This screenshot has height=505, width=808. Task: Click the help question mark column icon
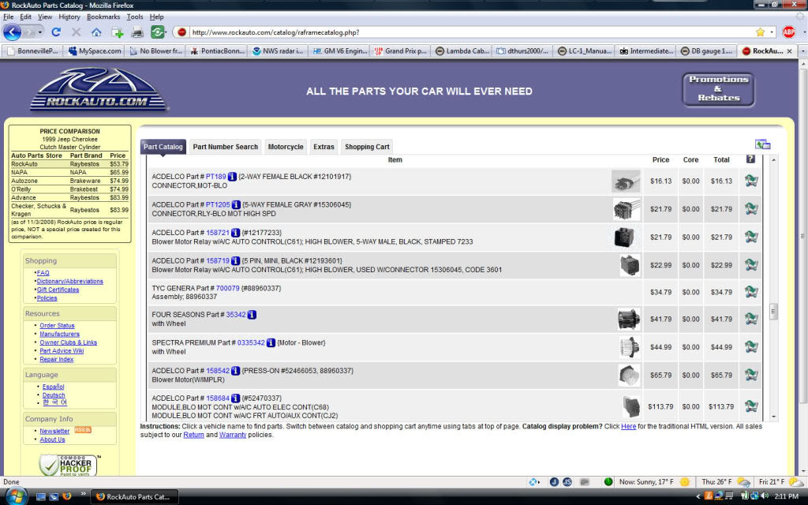(x=750, y=159)
